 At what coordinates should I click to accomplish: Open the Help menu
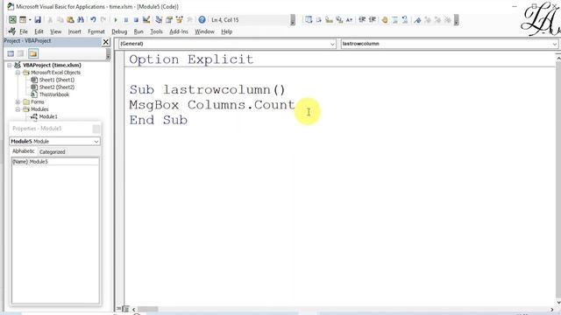pos(226,31)
